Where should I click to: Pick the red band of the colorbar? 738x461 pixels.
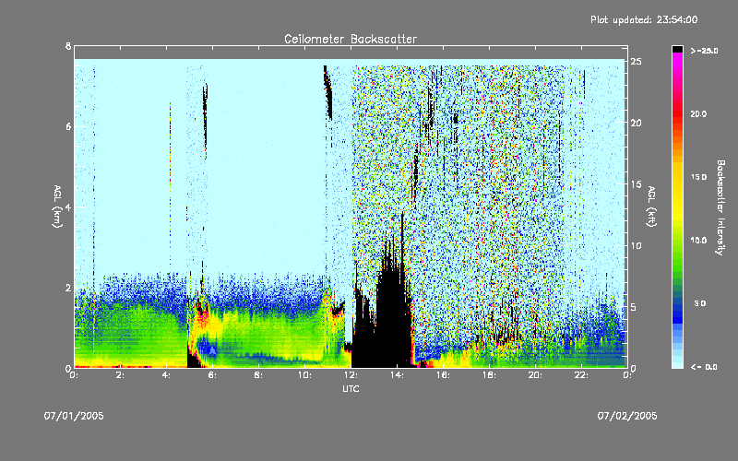[x=677, y=112]
